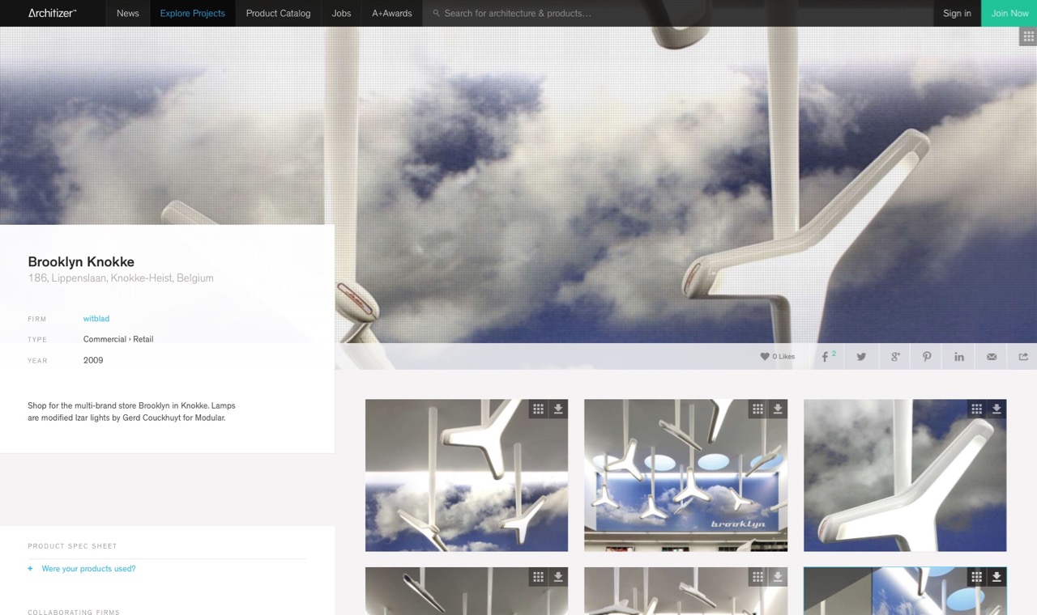Email the project via envelope icon
This screenshot has height=615, width=1037.
[992, 356]
